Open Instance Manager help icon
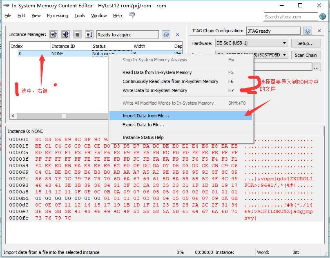The width and height of the screenshot is (330, 258). [x=166, y=34]
